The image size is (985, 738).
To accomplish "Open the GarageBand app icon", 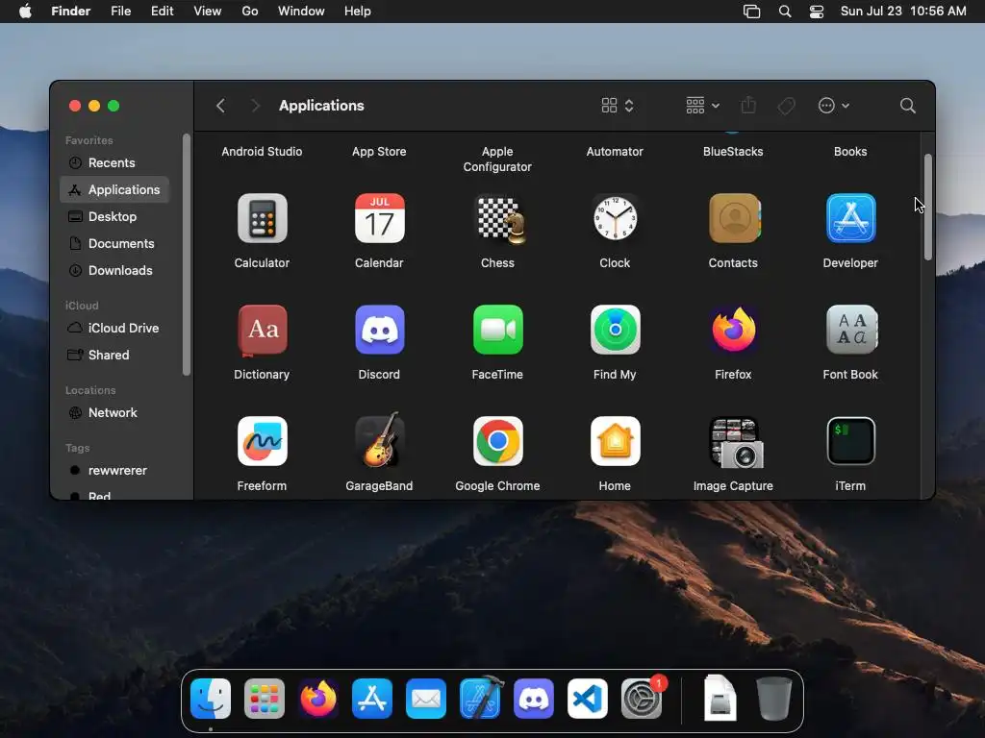I will pos(379,440).
